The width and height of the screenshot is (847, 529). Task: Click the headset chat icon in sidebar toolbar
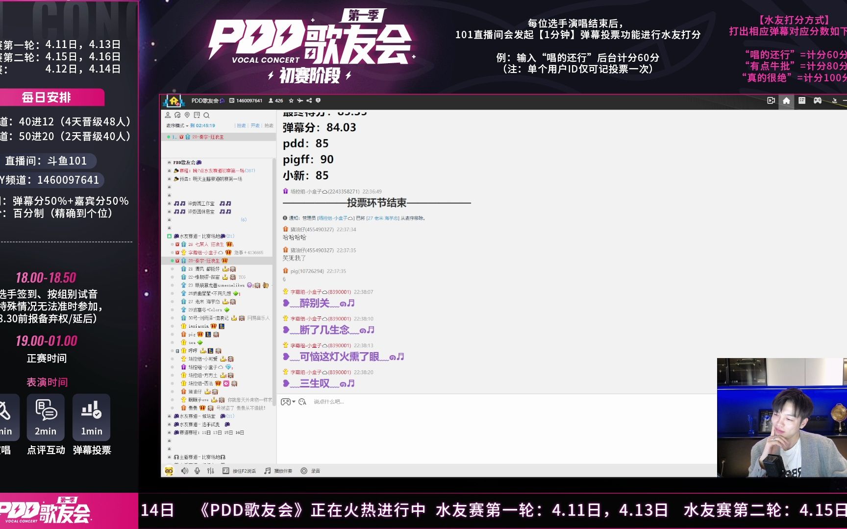(177, 115)
